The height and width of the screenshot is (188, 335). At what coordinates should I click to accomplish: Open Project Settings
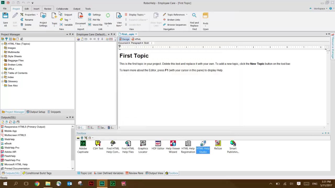[43, 19]
